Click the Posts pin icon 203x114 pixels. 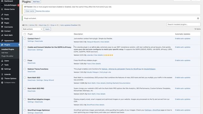(x=2, y=15)
